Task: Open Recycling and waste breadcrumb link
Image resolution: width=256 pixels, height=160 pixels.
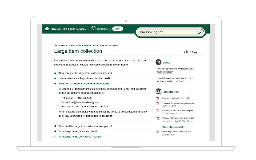Action: pos(88,45)
